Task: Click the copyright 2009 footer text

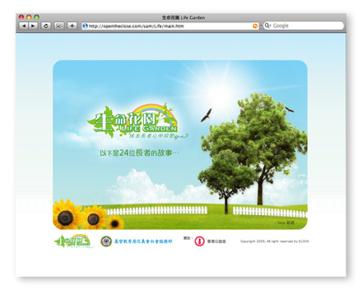Action: [x=275, y=241]
